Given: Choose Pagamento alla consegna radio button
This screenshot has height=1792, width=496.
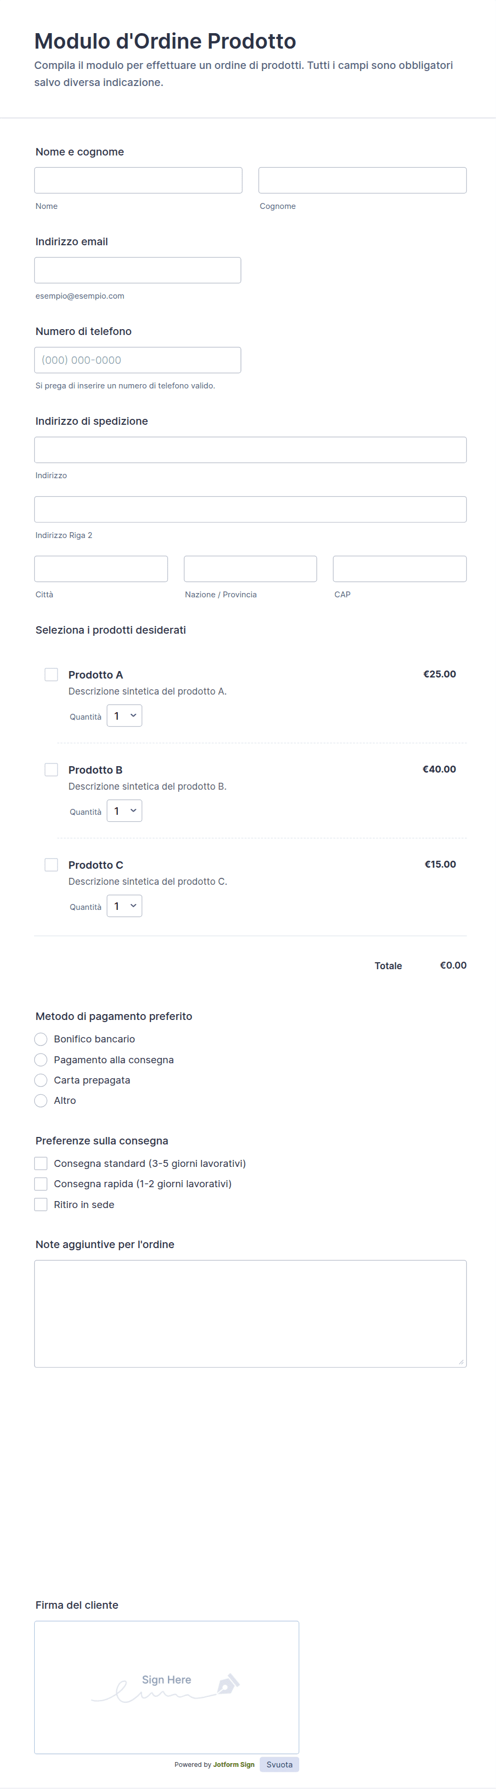Looking at the screenshot, I should pos(41,1059).
